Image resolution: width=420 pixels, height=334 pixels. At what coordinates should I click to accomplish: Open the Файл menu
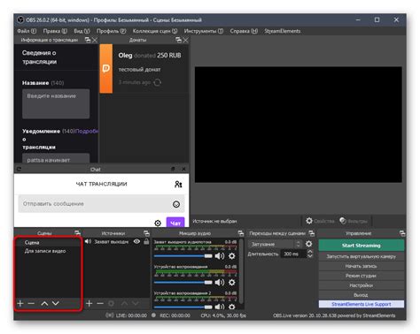coord(27,31)
